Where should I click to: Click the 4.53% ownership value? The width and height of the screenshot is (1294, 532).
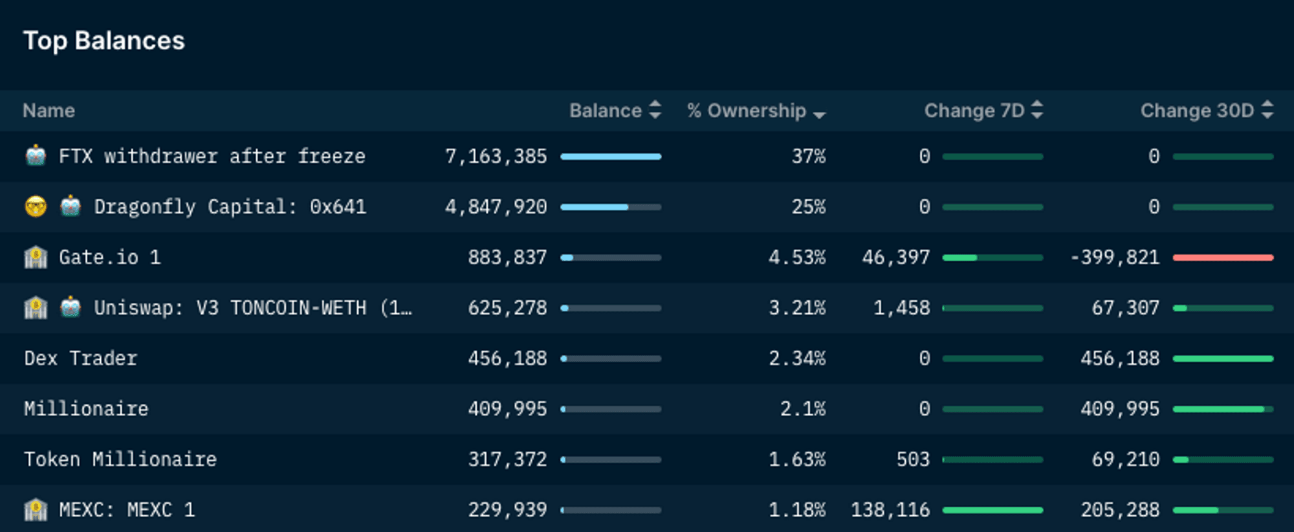(797, 257)
